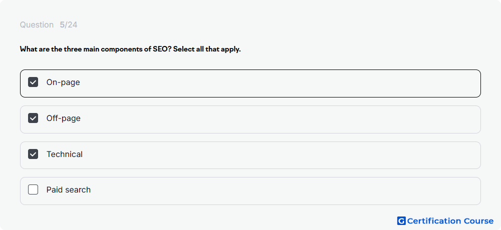Choose the Paid search answer label
This screenshot has height=230, width=501.
click(68, 190)
